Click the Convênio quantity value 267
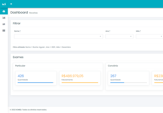 point(113,76)
